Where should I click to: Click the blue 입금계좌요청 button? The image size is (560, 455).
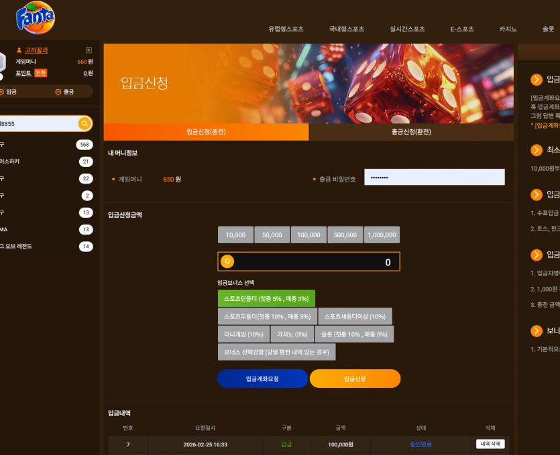262,379
